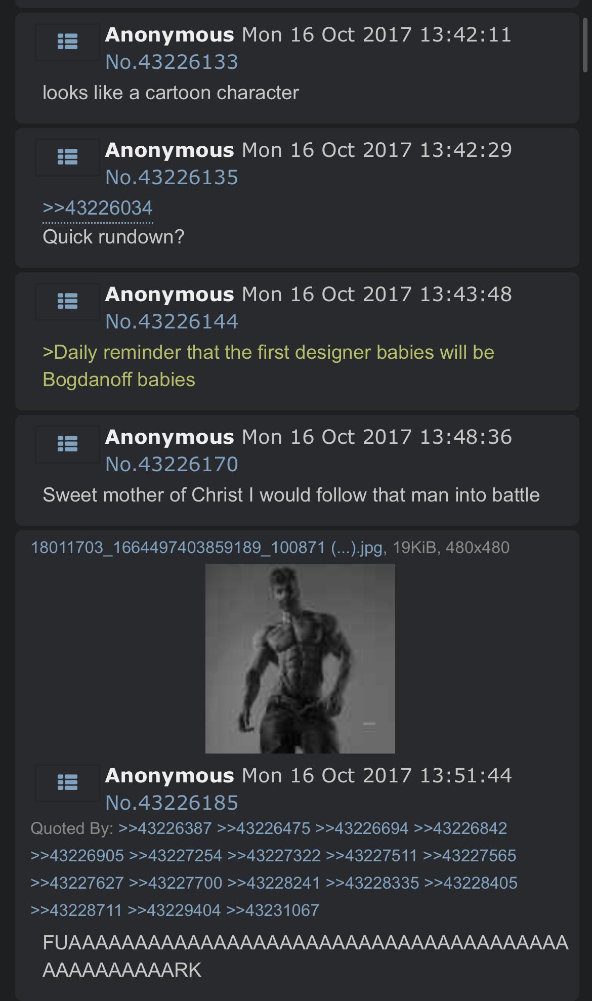Follow quoted-by link >>43228405
The image size is (592, 1001).
471,883
